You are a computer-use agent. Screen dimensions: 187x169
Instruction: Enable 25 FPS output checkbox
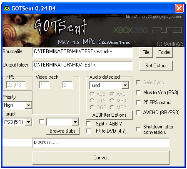pyautogui.click(x=138, y=102)
